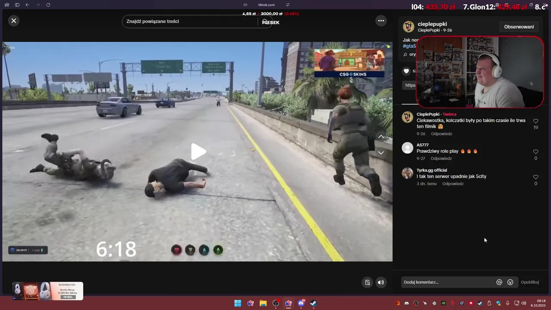Image resolution: width=551 pixels, height=310 pixels.
Task: Like the video with the heart icon
Action: coord(406,71)
